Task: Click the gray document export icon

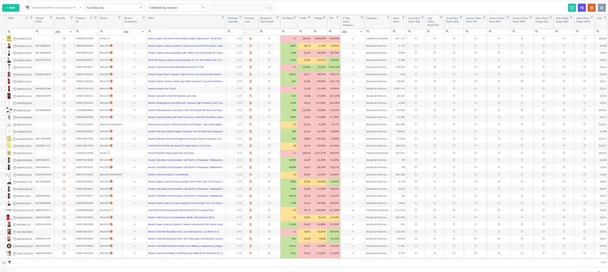Action: 601,8
